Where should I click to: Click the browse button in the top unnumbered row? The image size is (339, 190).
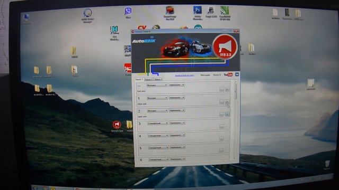221,89
